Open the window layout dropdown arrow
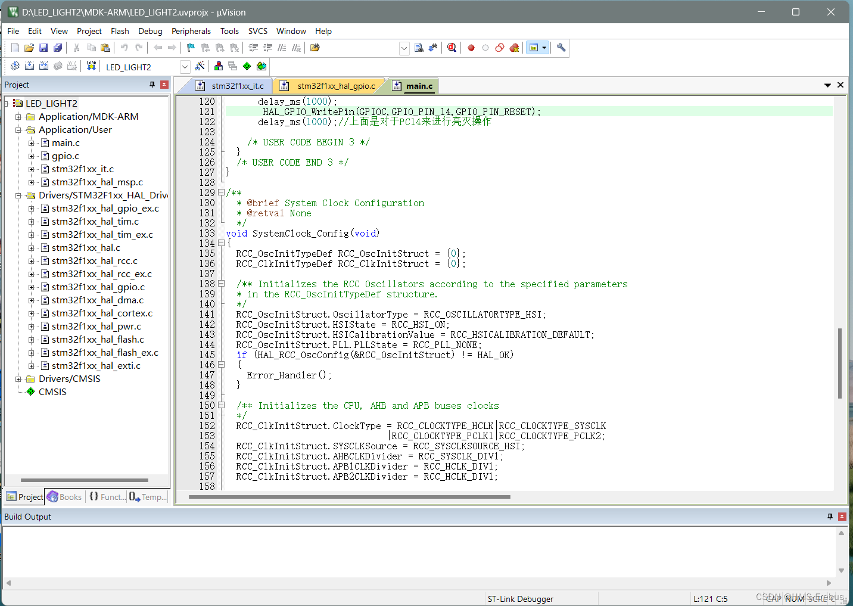Screen dimensions: 853x606 544,48
